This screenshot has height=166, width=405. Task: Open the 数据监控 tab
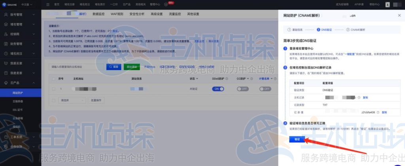click(x=98, y=14)
